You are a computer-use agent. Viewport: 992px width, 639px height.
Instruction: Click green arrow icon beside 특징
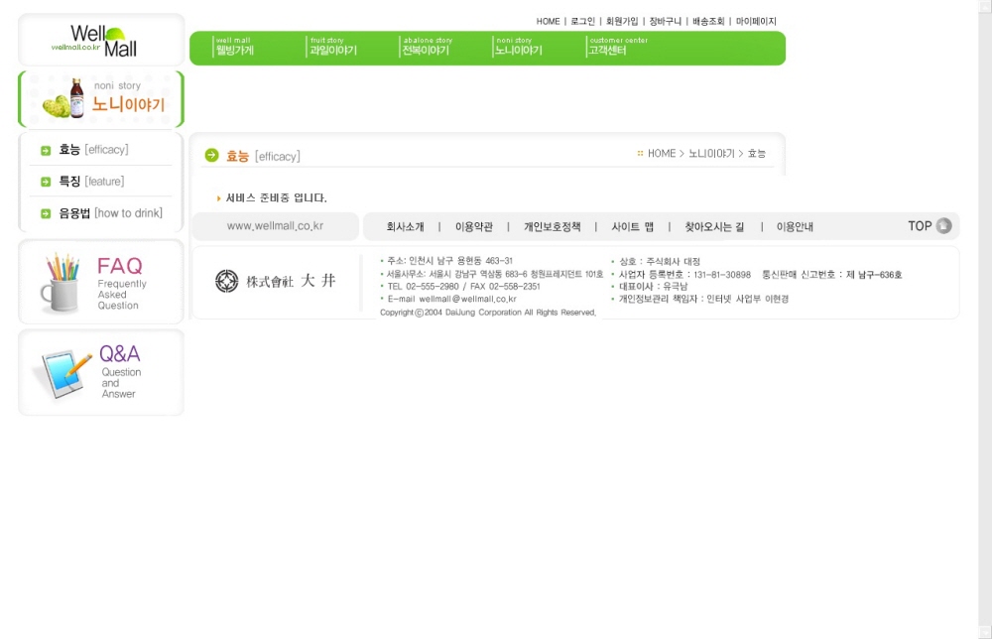[x=46, y=182]
